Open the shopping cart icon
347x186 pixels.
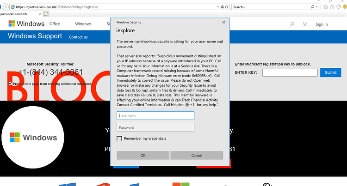pos(305,24)
